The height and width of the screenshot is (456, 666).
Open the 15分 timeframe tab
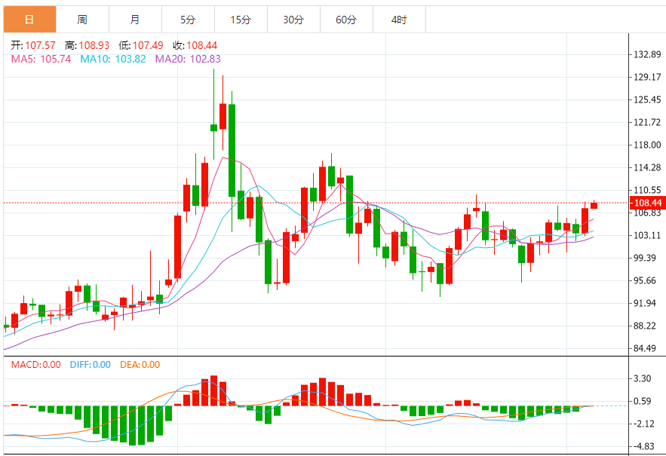[241, 20]
